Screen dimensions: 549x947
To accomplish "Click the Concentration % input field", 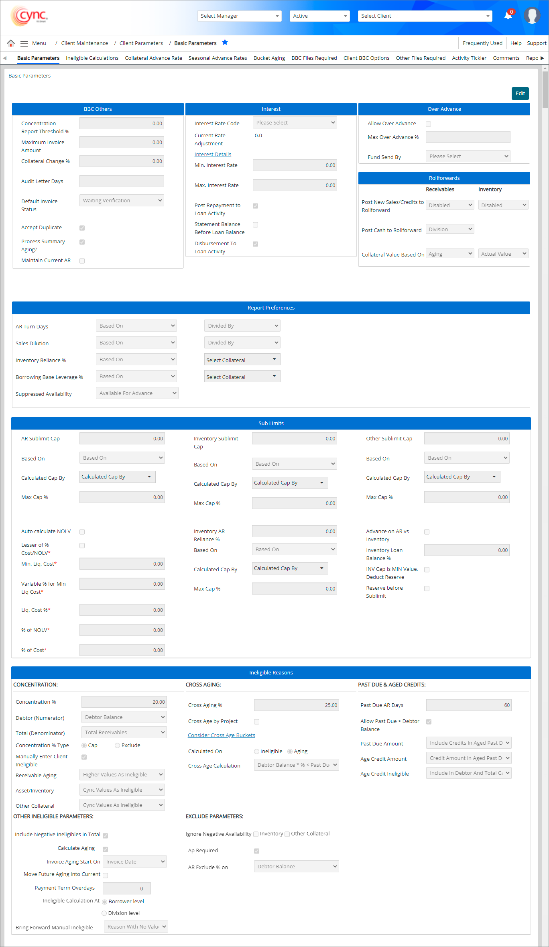I will [124, 702].
